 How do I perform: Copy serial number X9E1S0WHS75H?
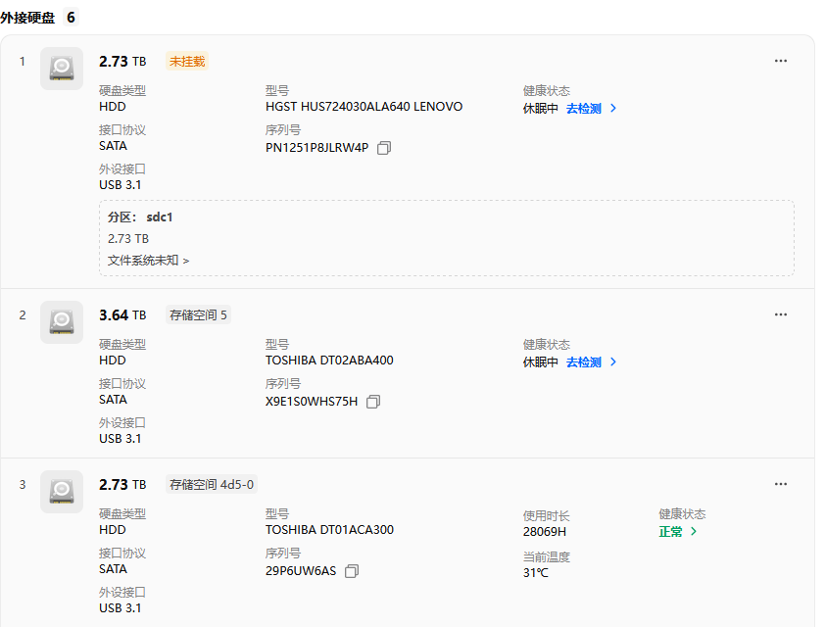(x=372, y=401)
